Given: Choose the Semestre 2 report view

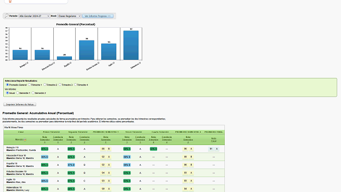Looking at the screenshot, I should click(x=33, y=93).
